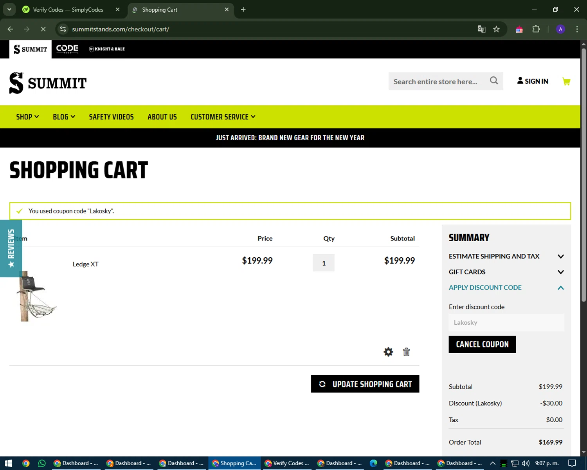Open the pinned Chrome taskbar icon
Viewport: 587px width, 470px height.
click(x=26, y=463)
